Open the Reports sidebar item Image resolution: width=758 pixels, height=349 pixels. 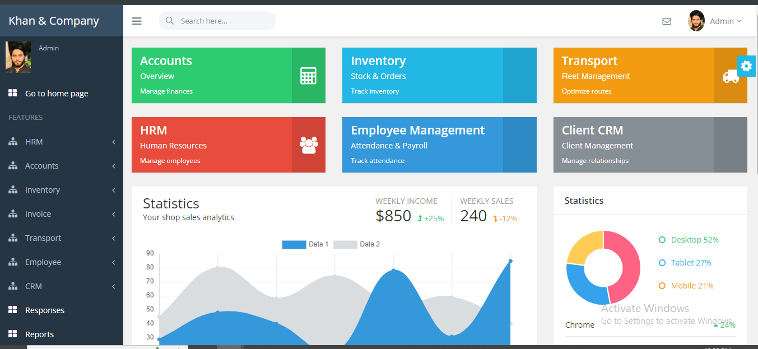[62, 334]
